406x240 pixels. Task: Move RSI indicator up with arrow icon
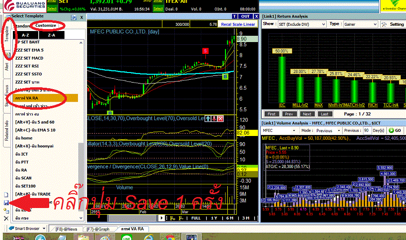pyautogui.click(x=208, y=119)
